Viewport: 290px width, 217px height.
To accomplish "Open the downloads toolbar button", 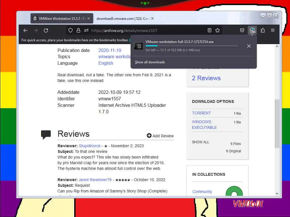I will tap(252, 31).
